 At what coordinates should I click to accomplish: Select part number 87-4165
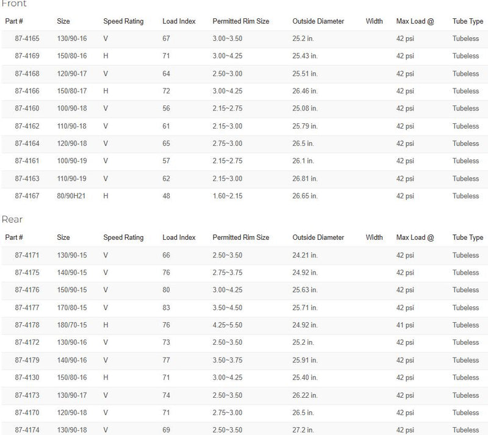click(x=27, y=38)
